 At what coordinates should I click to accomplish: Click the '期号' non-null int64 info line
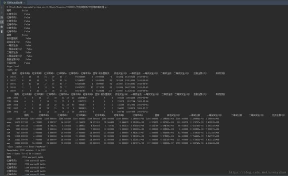(25, 157)
